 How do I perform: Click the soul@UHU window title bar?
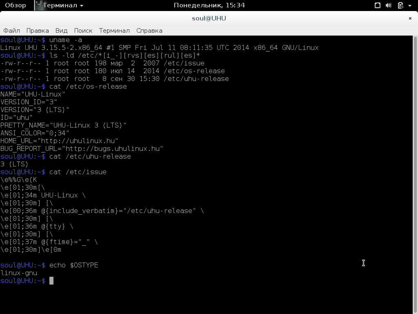click(x=209, y=18)
